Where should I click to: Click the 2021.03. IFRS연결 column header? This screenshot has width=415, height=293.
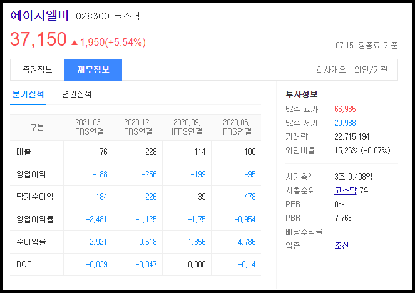coord(88,127)
